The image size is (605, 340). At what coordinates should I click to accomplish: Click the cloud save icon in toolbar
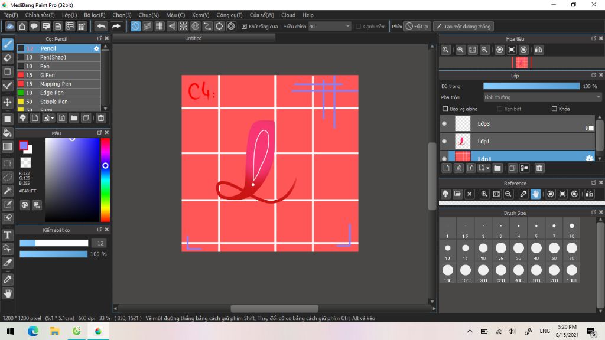pyautogui.click(x=10, y=26)
